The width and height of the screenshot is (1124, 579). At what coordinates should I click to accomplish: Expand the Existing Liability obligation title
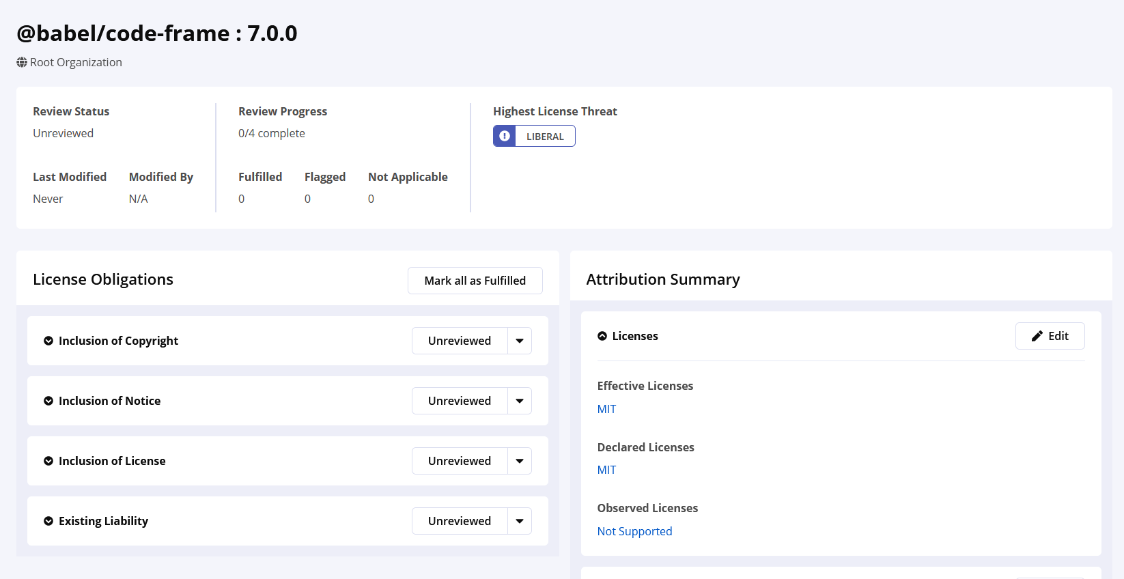pos(103,521)
